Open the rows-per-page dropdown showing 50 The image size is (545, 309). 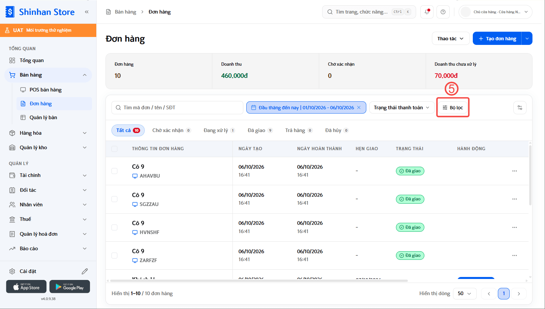click(465, 293)
